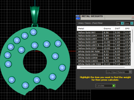Select the Yellow Gold:18KY R... row
Screen dimensions: 134x100
(x=104, y=45)
